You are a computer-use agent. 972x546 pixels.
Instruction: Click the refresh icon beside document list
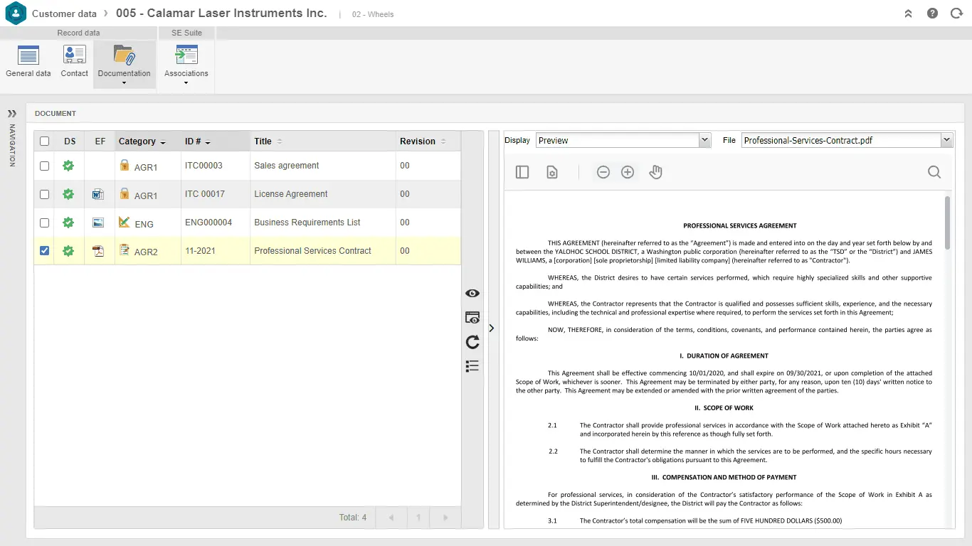(472, 342)
